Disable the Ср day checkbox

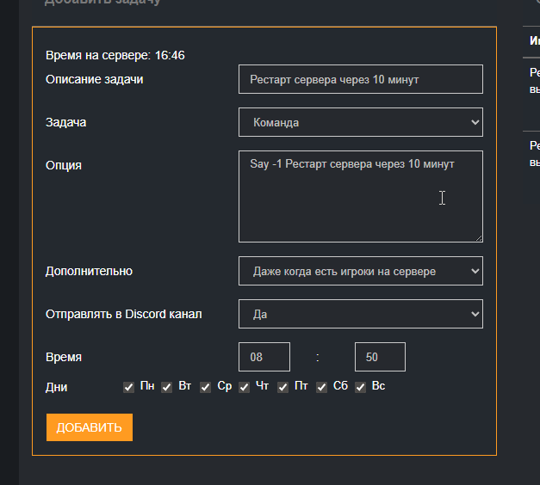point(206,387)
